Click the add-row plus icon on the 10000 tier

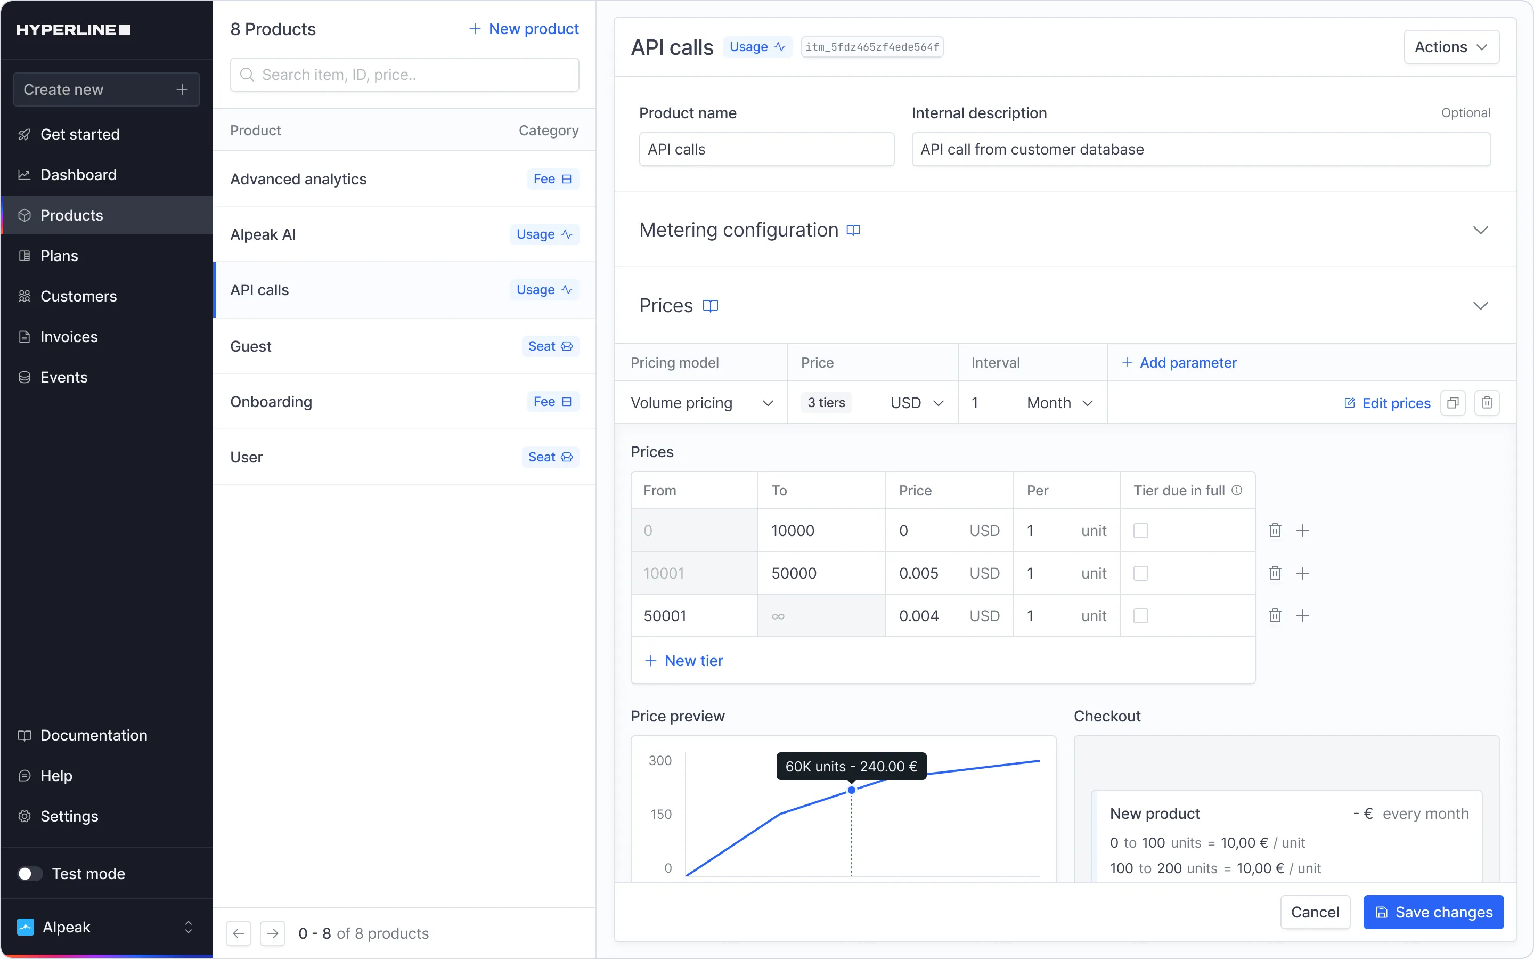(1304, 530)
